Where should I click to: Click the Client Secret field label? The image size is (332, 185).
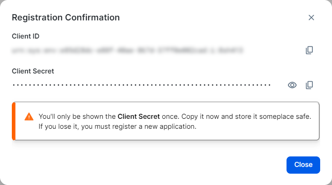point(33,71)
